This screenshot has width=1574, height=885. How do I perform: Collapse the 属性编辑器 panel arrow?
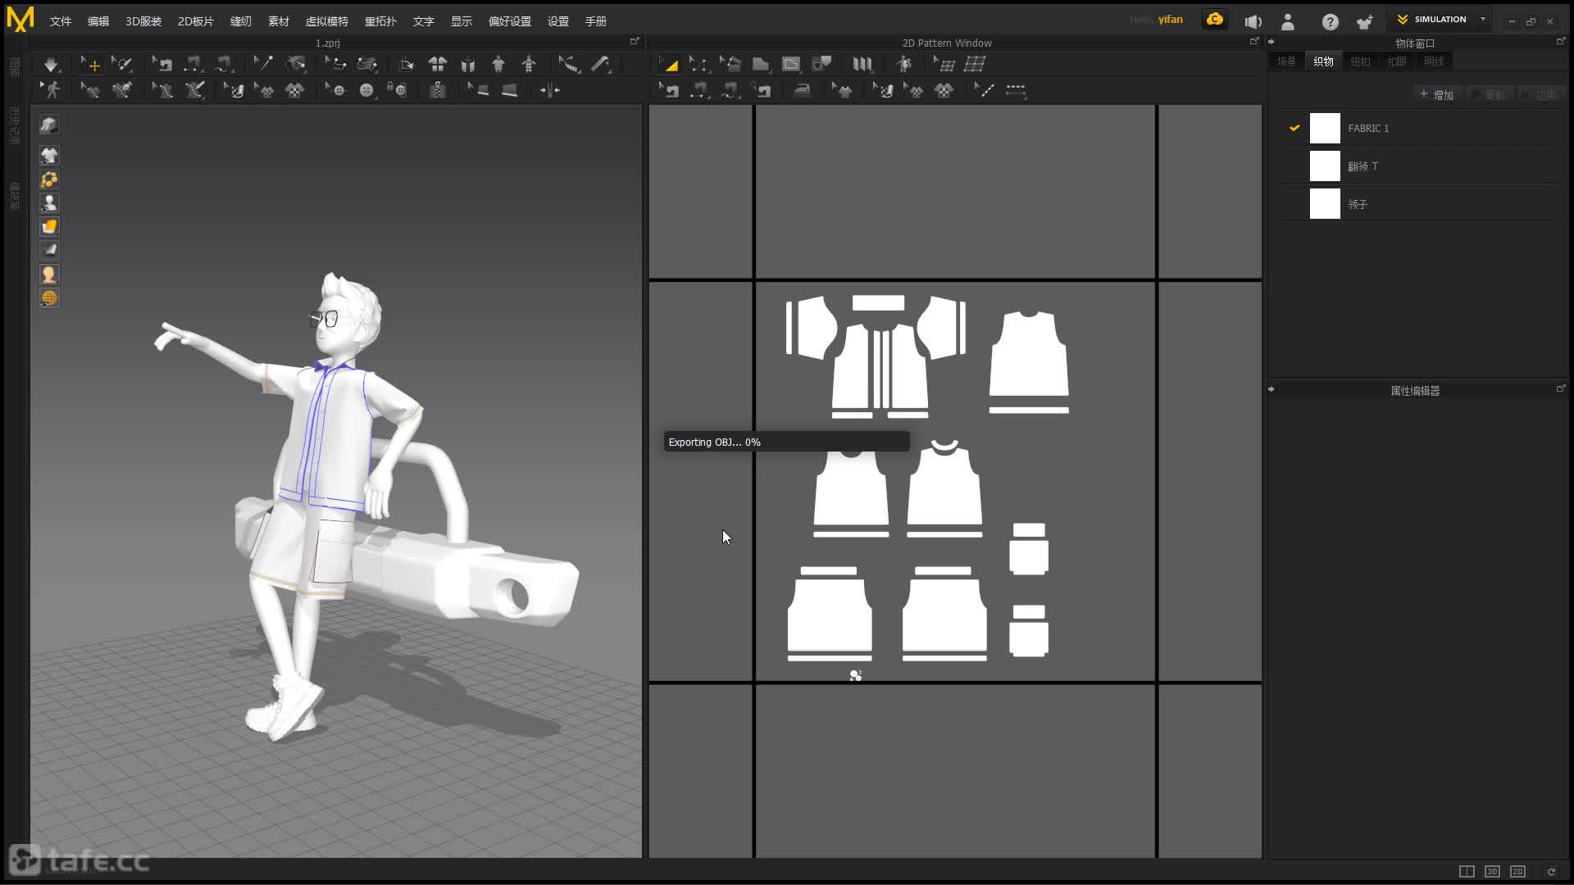1271,389
